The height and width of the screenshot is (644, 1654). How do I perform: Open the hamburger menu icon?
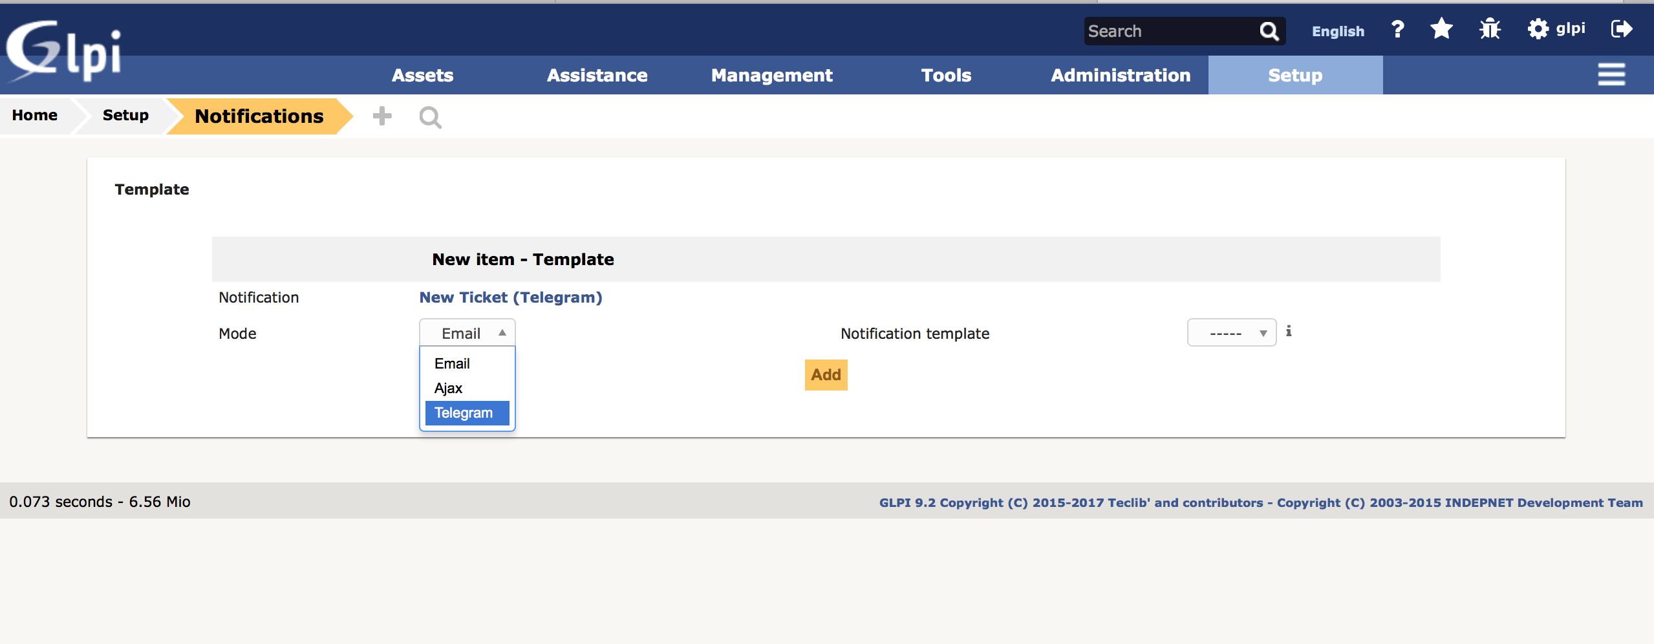[x=1611, y=74]
